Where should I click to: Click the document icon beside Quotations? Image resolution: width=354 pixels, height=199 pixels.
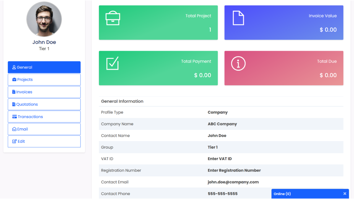pyautogui.click(x=14, y=104)
